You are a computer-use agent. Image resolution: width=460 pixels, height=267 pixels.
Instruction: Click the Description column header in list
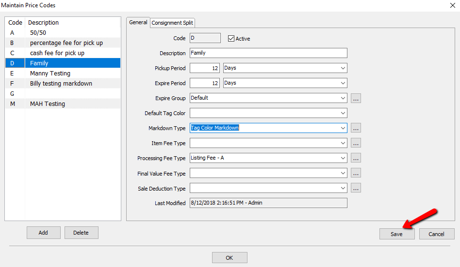[73, 23]
